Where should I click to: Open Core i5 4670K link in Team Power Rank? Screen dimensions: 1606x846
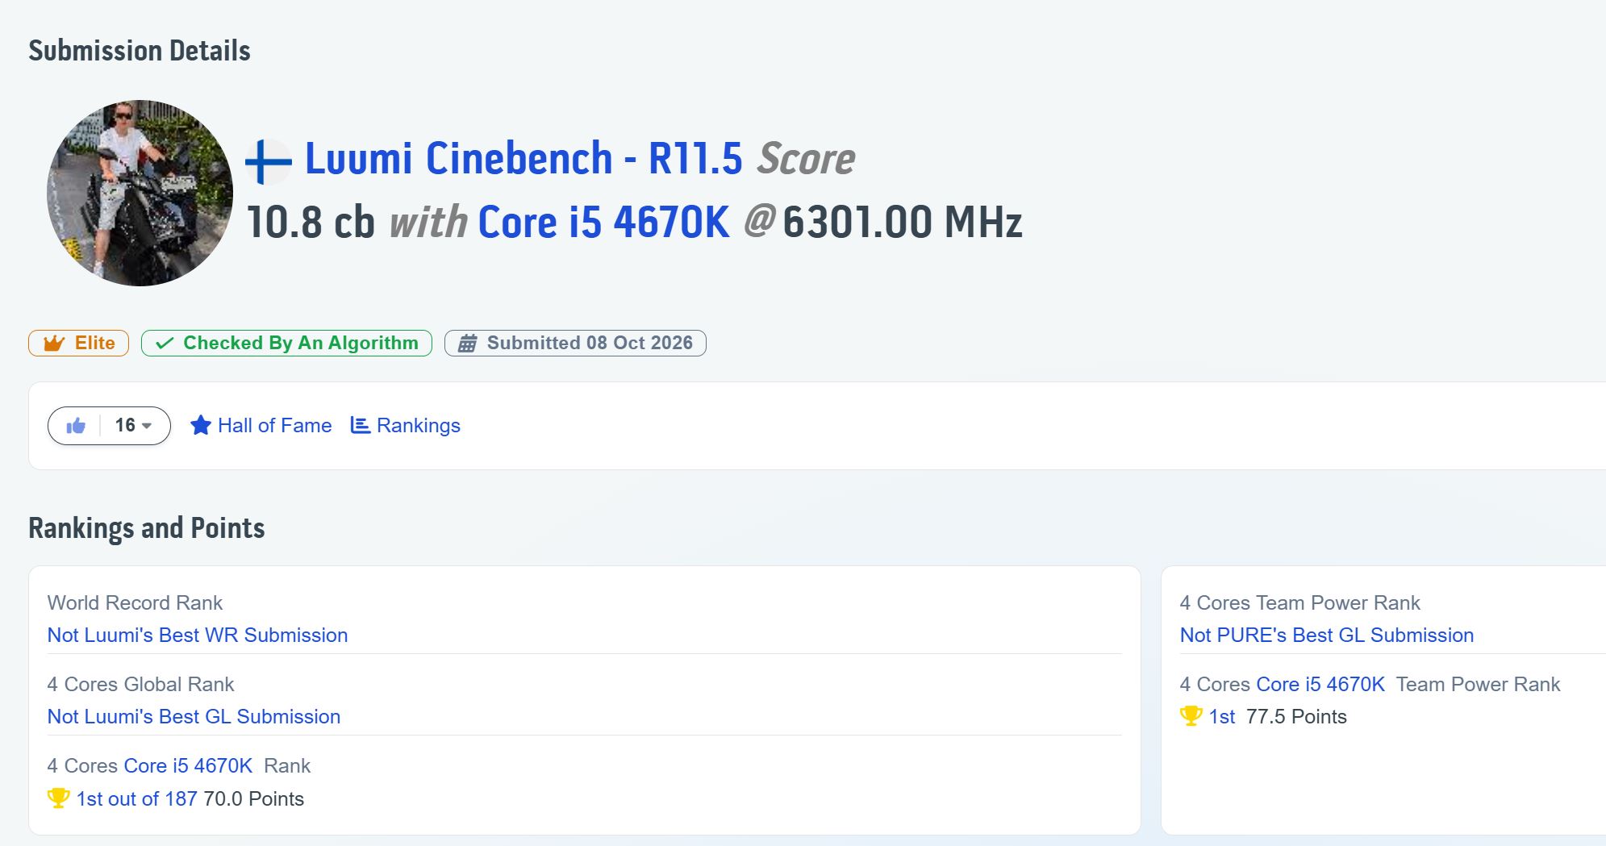pos(1320,685)
